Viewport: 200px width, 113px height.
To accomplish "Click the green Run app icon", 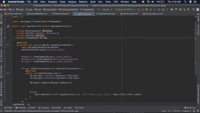I will [138, 9].
